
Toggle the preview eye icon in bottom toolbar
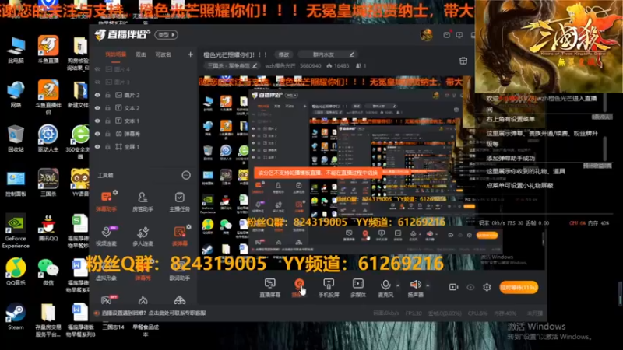tap(470, 287)
